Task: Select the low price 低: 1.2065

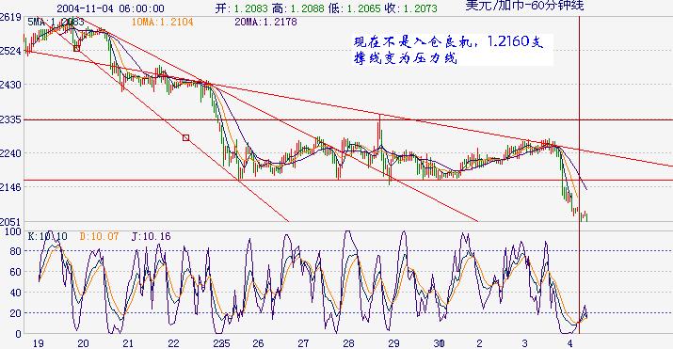Action: click(355, 8)
